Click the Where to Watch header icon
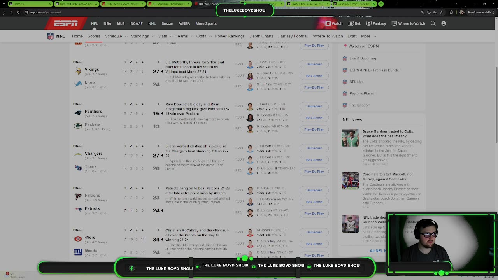This screenshot has width=498, height=280. click(394, 23)
